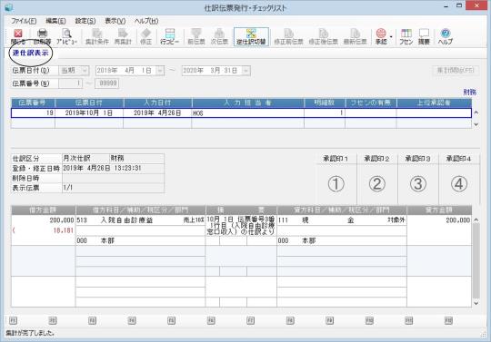Open the 設定(S) menu
The height and width of the screenshot is (342, 491).
point(85,21)
